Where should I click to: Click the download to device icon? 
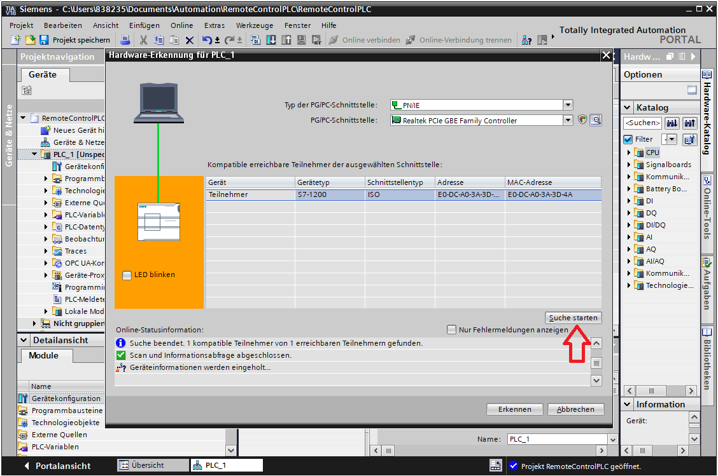point(271,40)
